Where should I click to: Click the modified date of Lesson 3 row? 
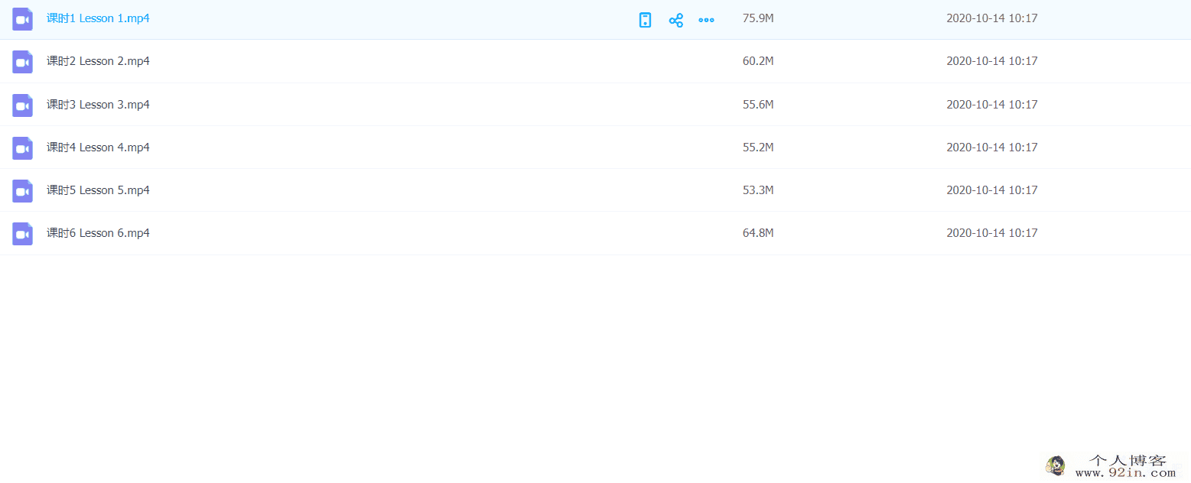pyautogui.click(x=992, y=105)
